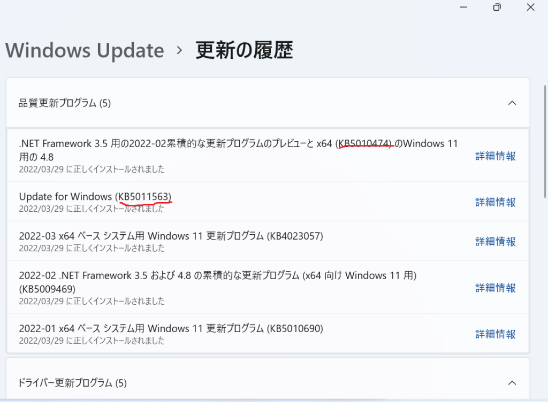This screenshot has height=408, width=548.
Task: Click install date under KB5011563
Action: tap(92, 209)
